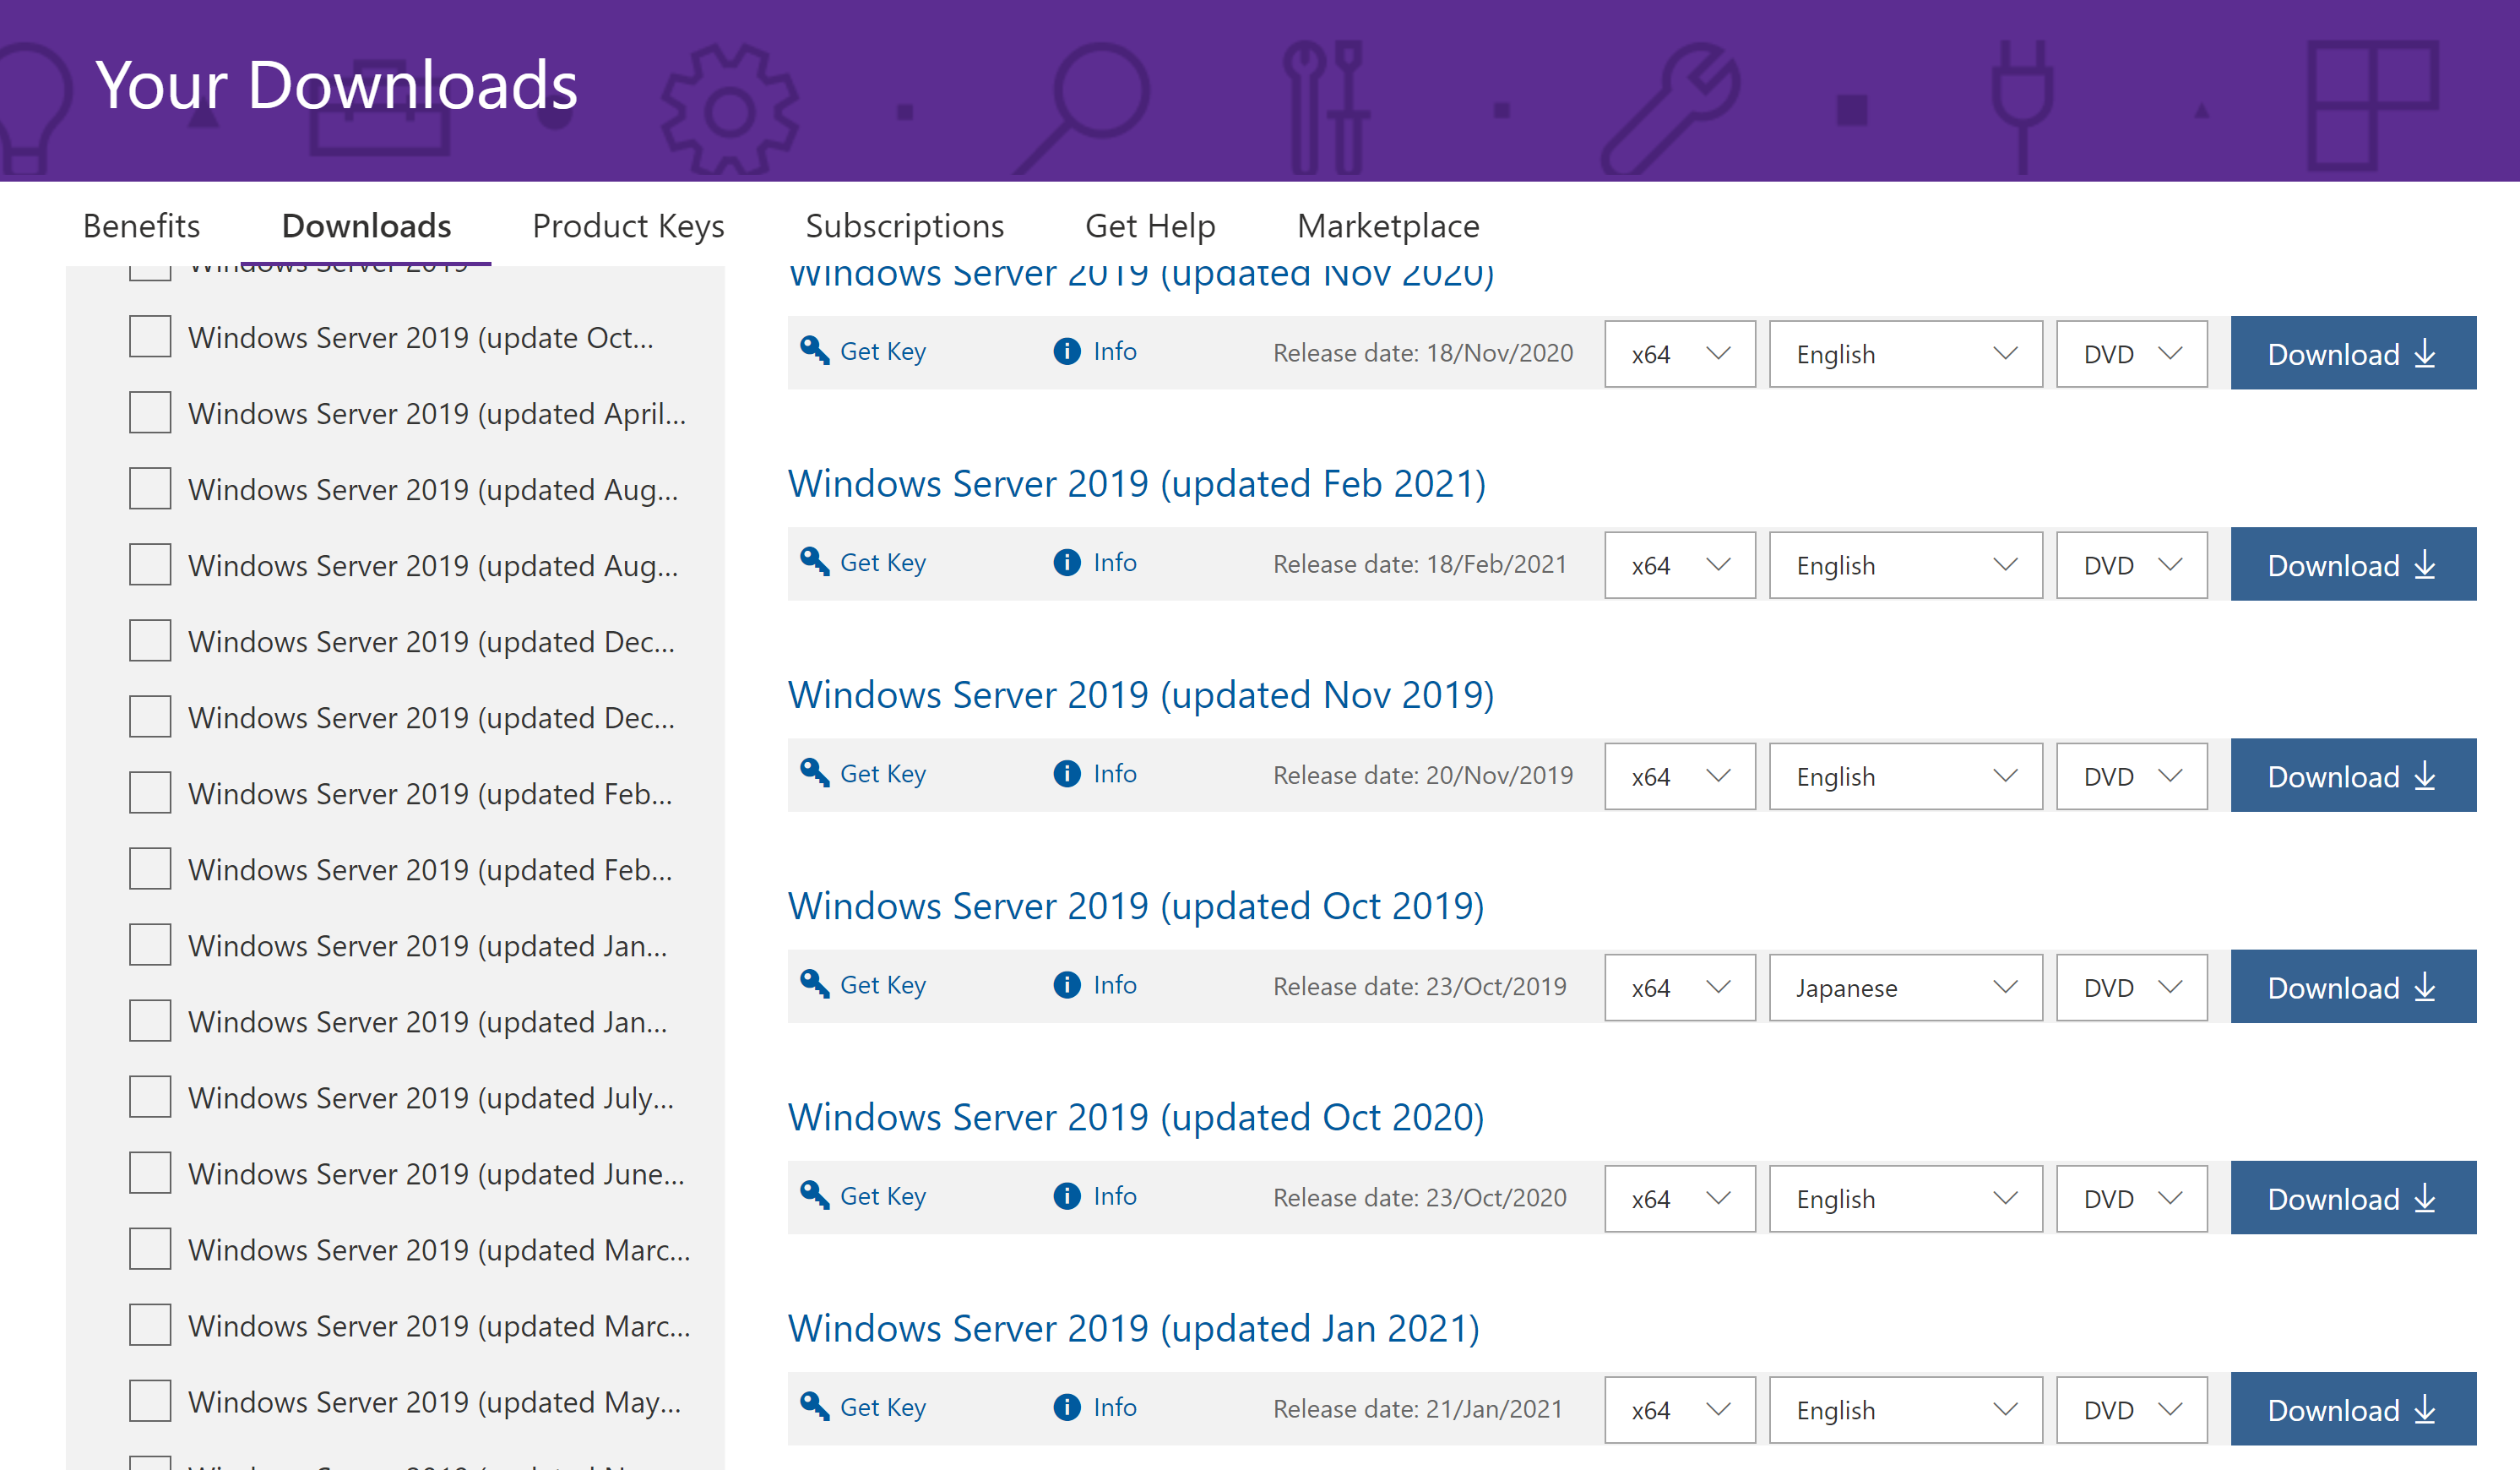Open Windows Server 2019 (updated Oct 2020) title link

pyautogui.click(x=1135, y=1117)
